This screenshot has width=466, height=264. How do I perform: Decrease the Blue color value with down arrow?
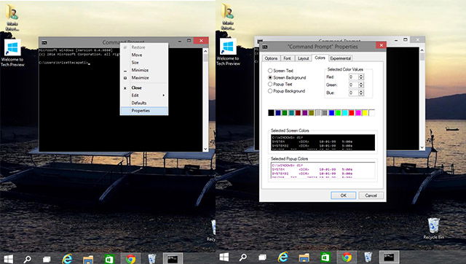click(361, 94)
